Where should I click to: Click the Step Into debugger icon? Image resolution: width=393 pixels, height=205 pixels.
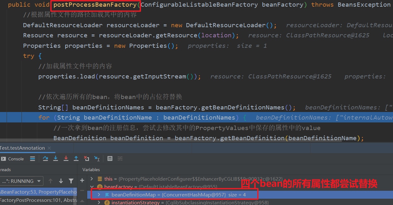[56, 158]
